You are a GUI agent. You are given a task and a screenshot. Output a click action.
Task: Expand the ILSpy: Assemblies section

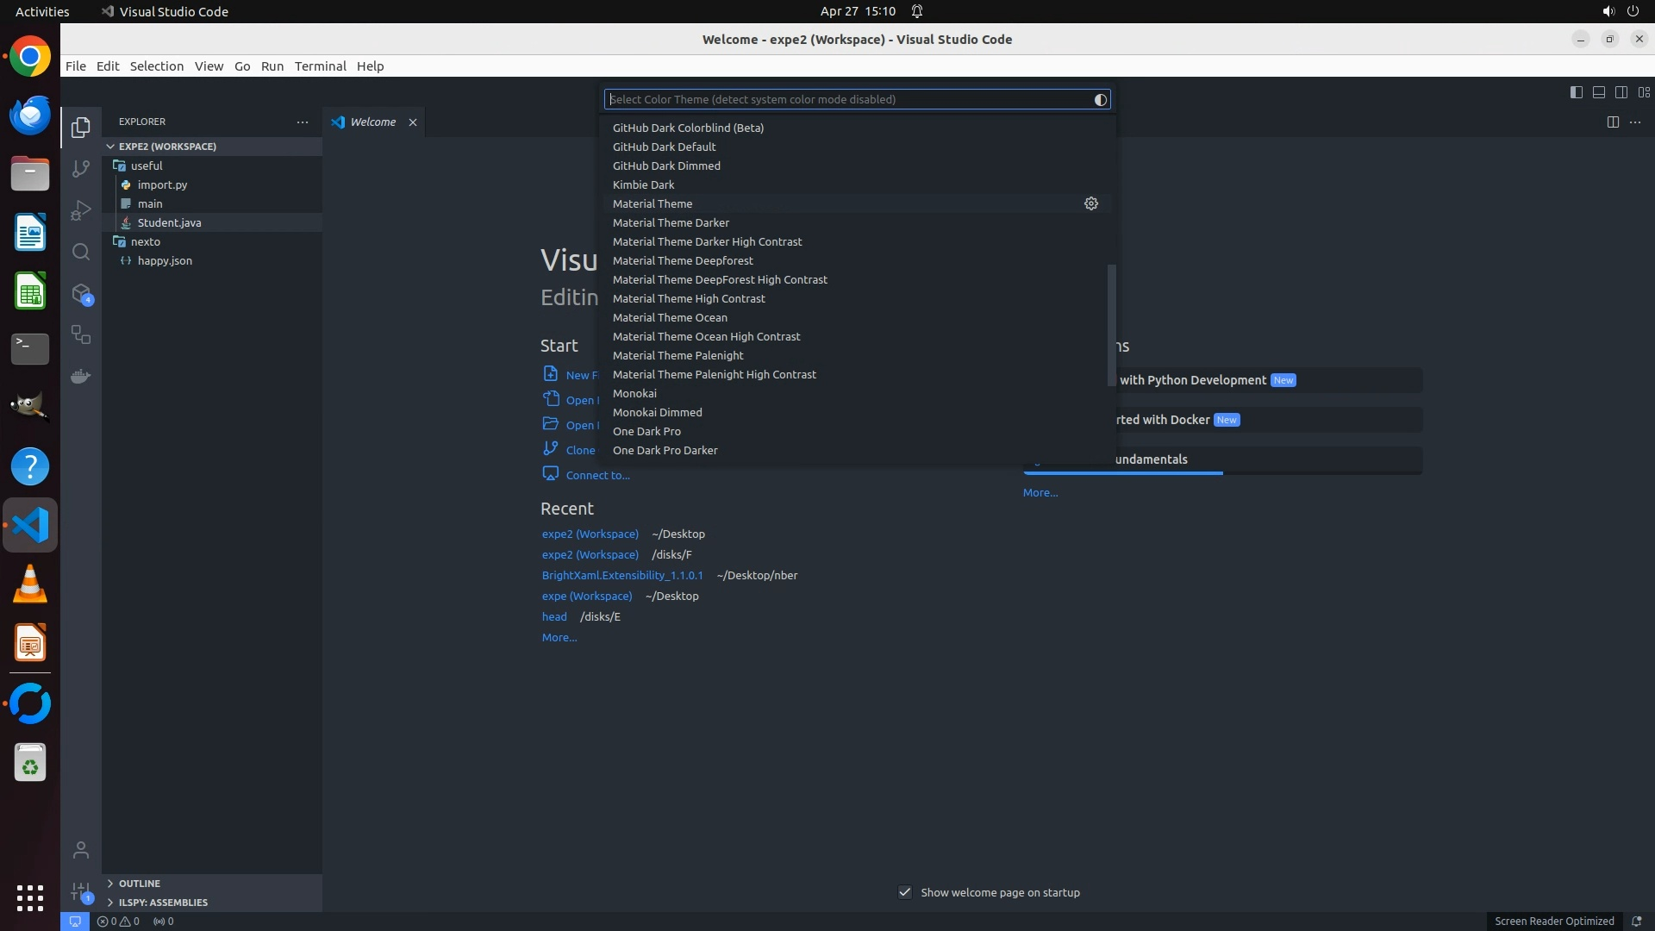(x=163, y=903)
